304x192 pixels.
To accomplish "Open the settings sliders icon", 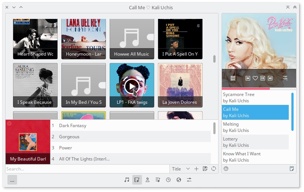I will click(x=189, y=180).
